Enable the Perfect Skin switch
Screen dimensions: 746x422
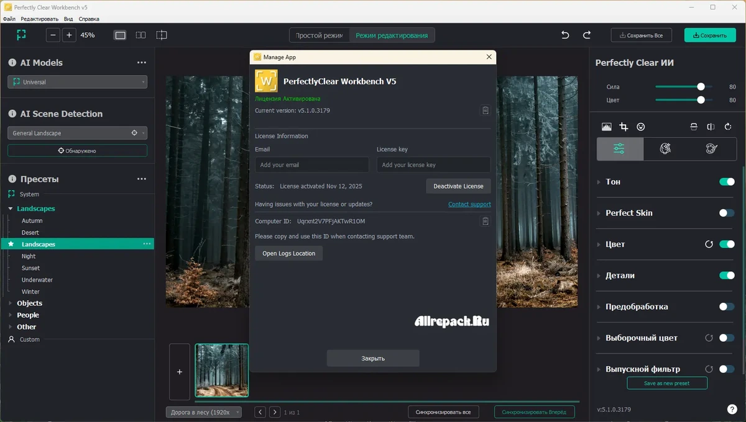point(727,213)
